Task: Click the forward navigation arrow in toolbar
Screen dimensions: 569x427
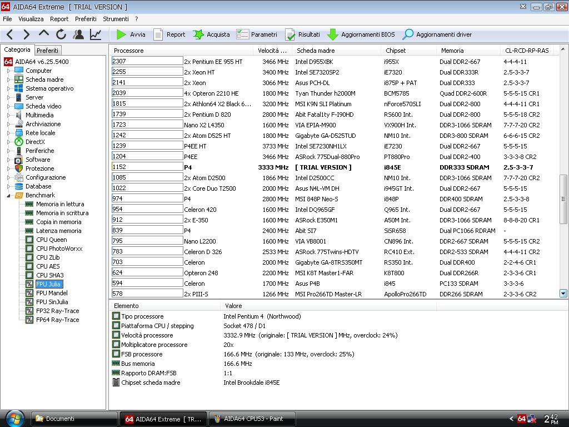Action: coord(26,34)
